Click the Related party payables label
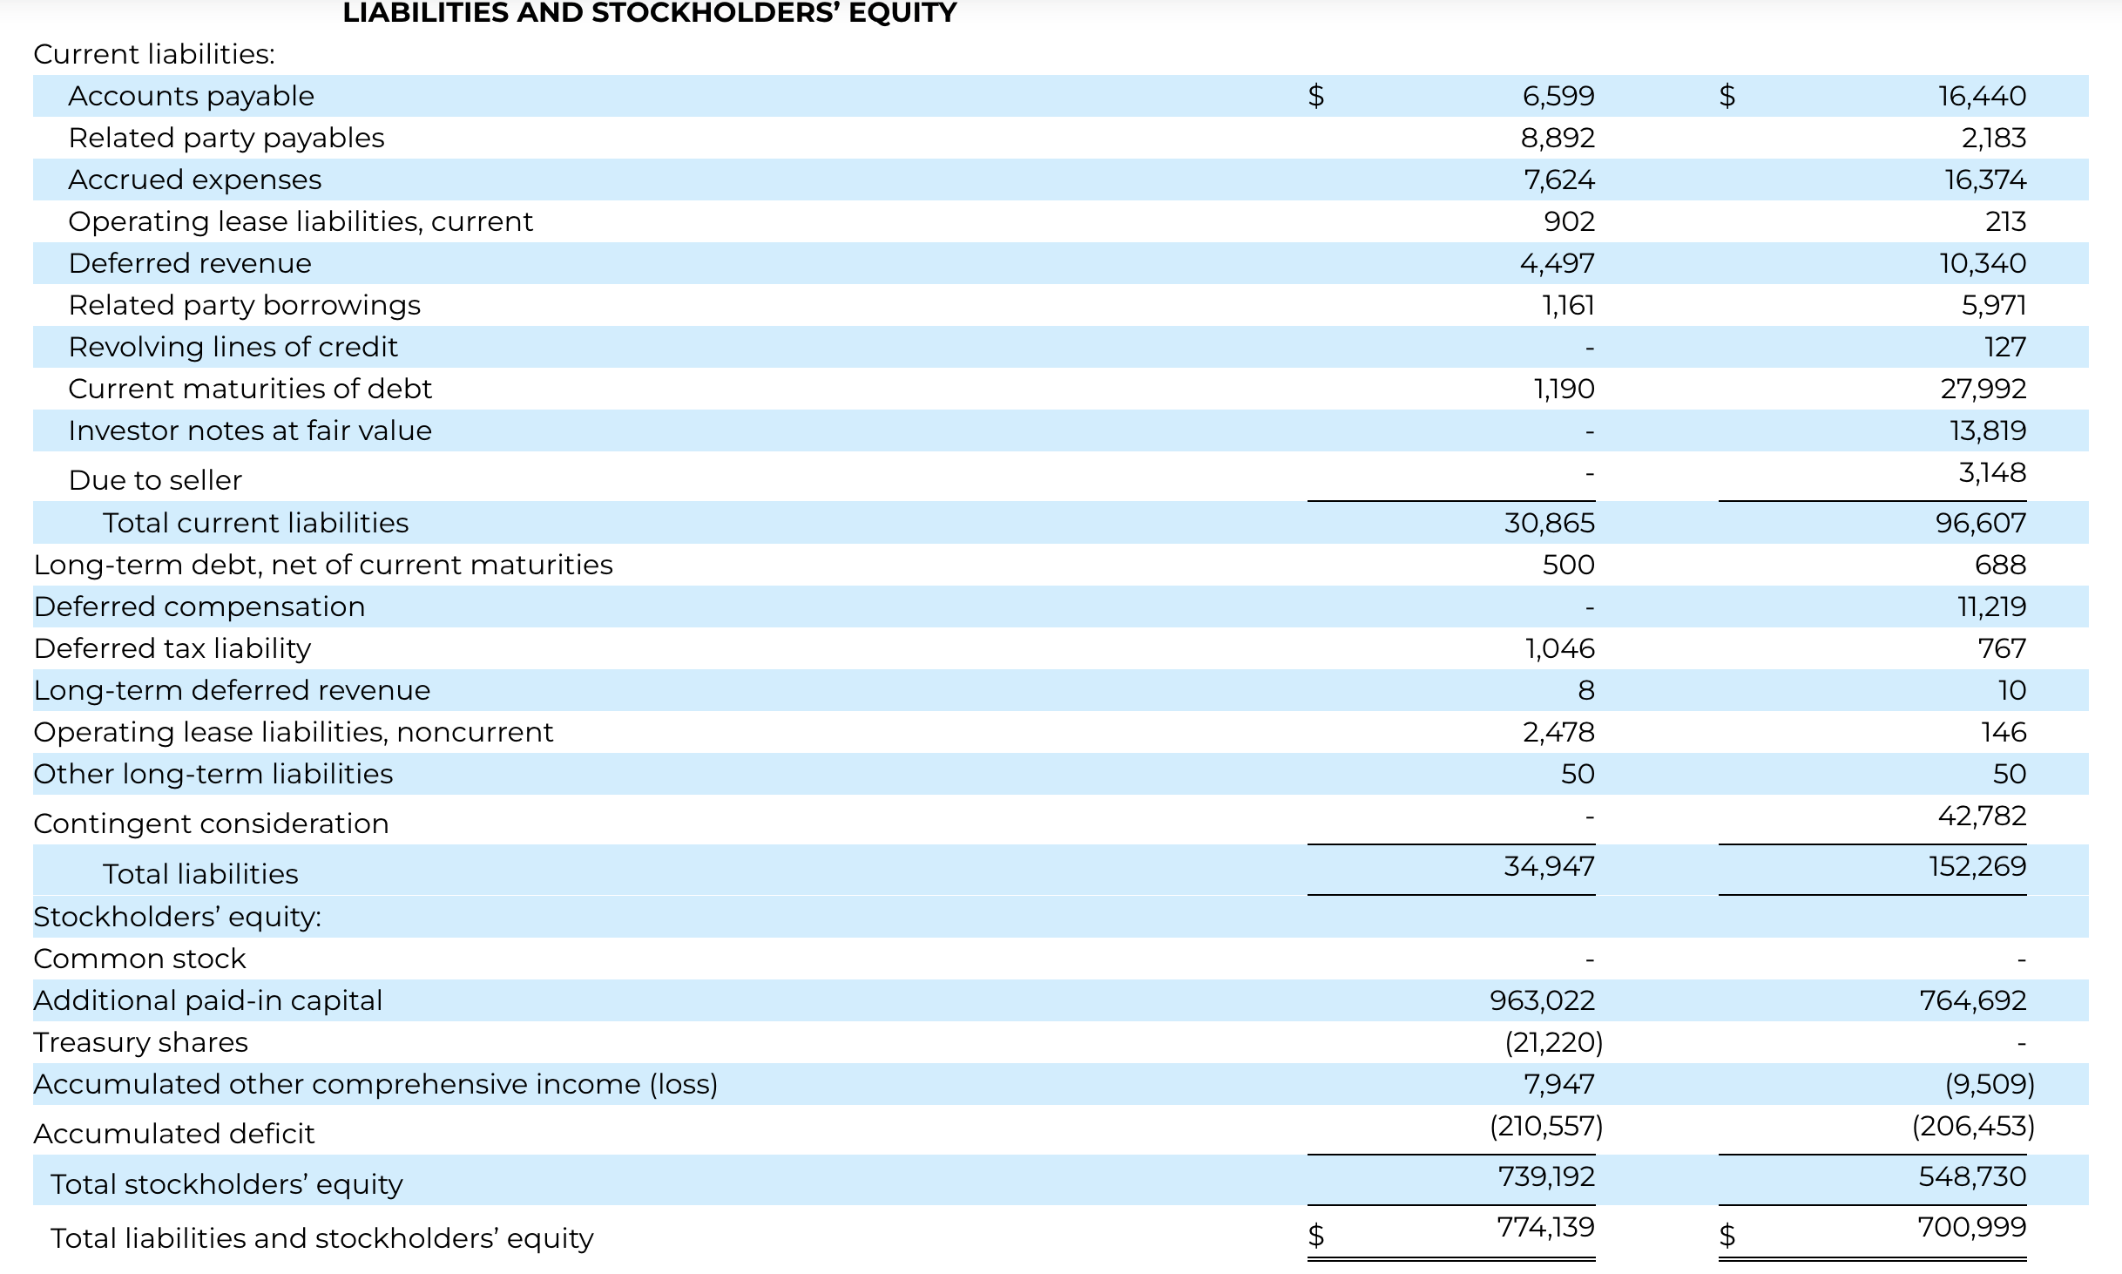2122x1274 pixels. 226,138
